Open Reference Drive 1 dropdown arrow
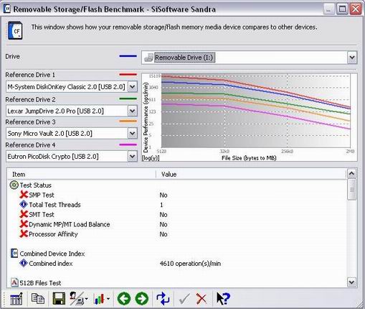Image resolution: width=365 pixels, height=309 pixels. (x=133, y=86)
